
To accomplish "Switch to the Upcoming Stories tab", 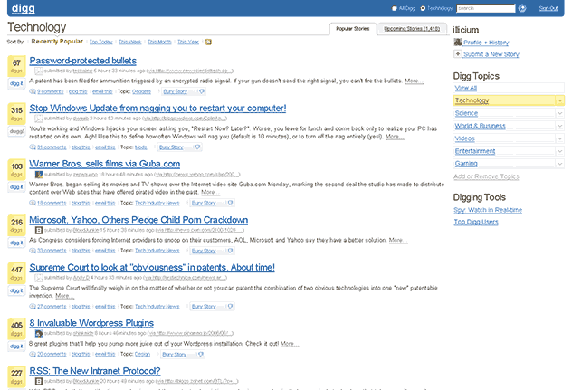I will (412, 28).
